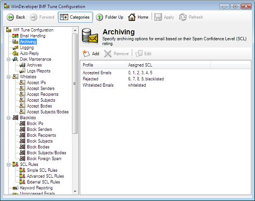This screenshot has height=201, width=255.
Task: Open the Accept IPs whitelist
Action: [36, 83]
